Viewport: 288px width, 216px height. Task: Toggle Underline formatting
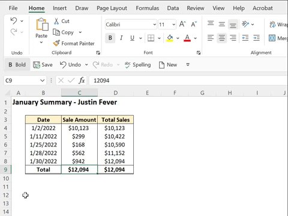click(x=132, y=38)
